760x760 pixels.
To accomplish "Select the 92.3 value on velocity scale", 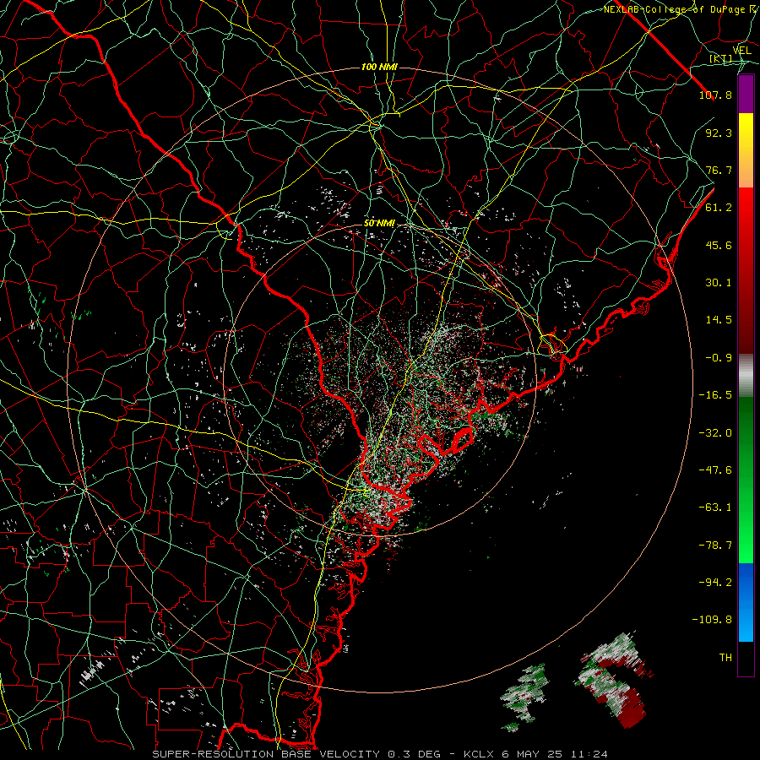I will coord(719,133).
